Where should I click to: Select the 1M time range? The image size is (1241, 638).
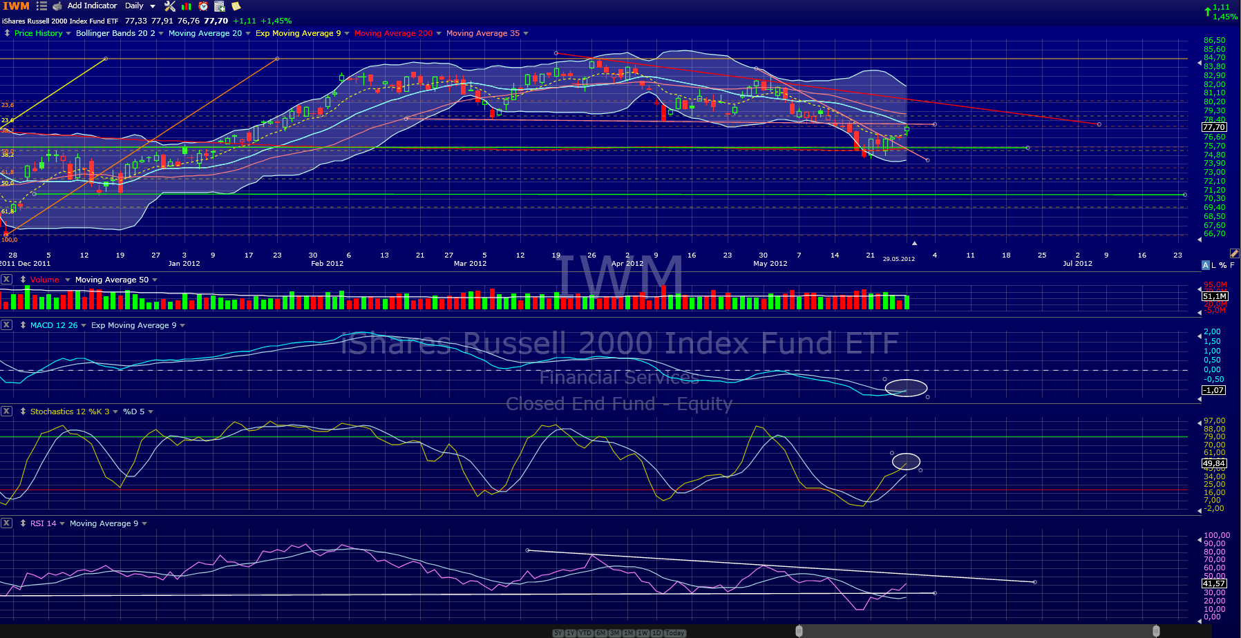(629, 633)
